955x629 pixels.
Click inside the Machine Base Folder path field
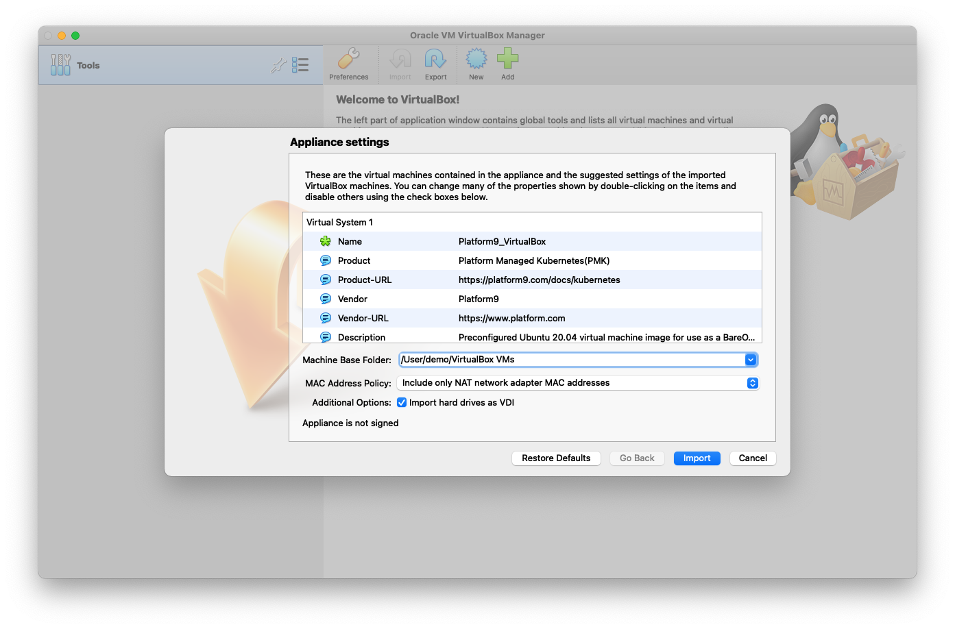tap(569, 360)
